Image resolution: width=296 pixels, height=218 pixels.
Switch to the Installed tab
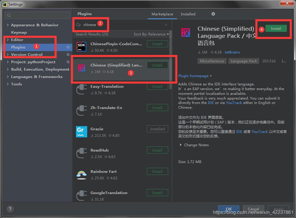click(188, 14)
